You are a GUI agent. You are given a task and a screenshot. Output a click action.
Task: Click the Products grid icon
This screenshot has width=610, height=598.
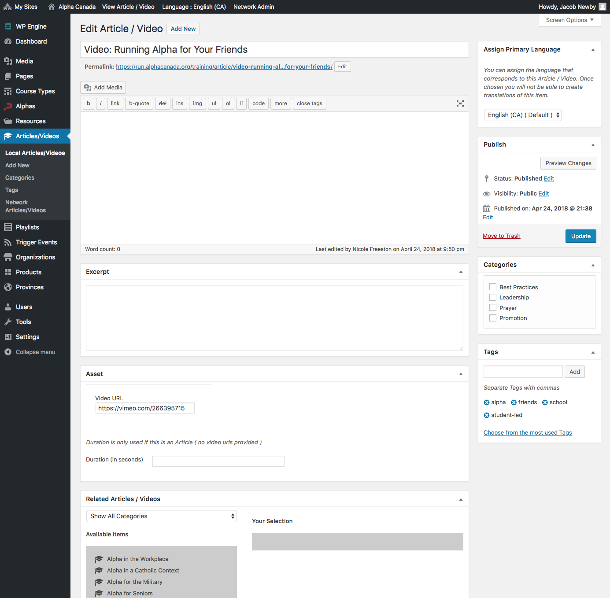pos(8,272)
